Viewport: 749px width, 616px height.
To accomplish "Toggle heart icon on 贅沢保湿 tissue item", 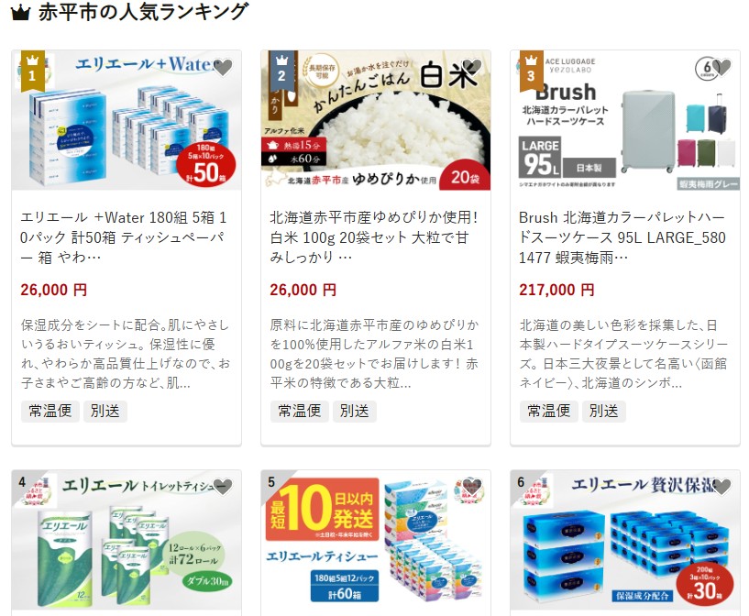I will click(721, 487).
